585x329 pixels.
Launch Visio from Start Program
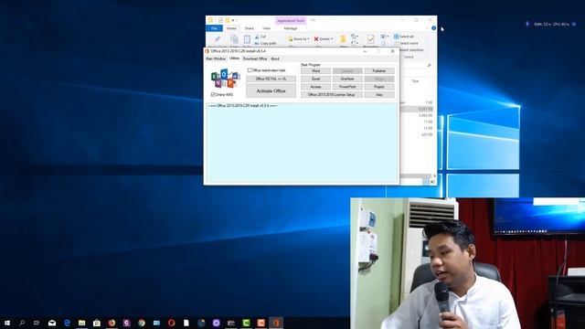point(379,95)
